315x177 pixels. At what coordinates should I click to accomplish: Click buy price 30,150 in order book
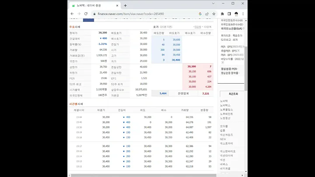point(192,71)
